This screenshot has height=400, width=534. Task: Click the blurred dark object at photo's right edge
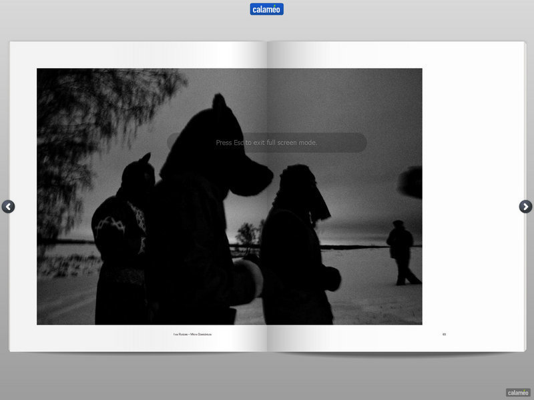[x=411, y=182]
